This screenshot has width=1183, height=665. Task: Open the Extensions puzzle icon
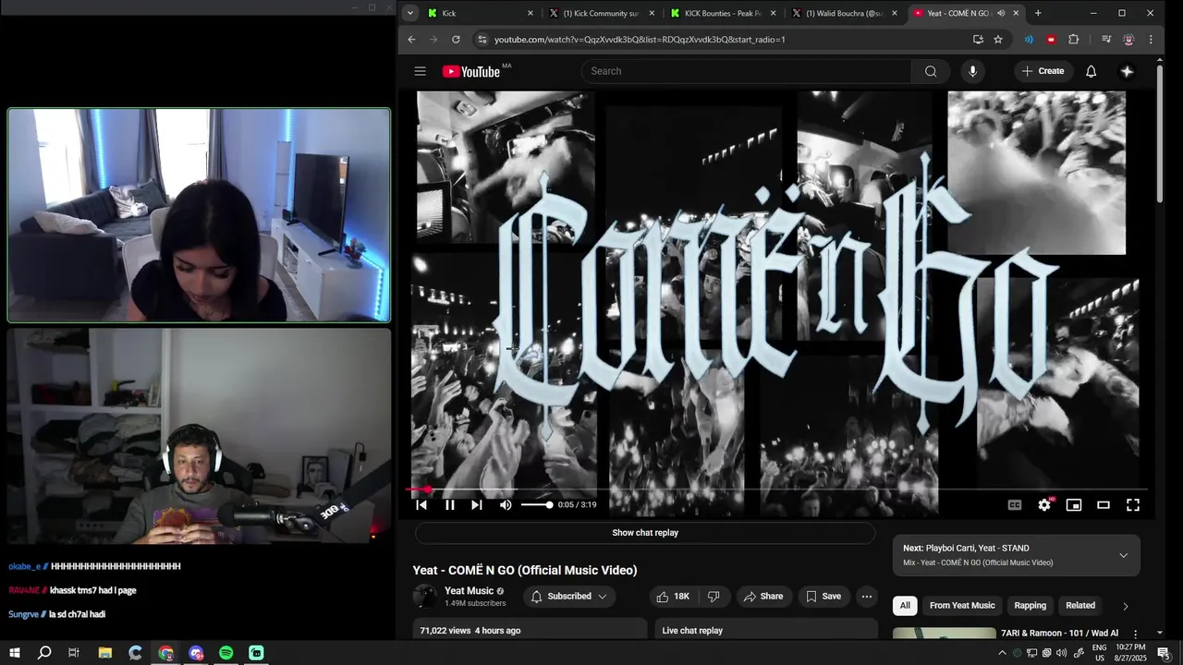[x=1073, y=40]
